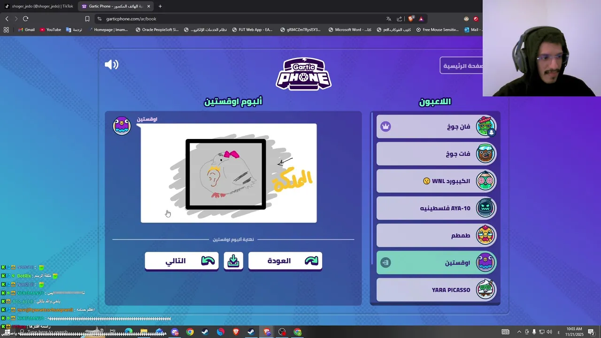The image size is (601, 338).
Task: Mute the game sound with the speaker icon
Action: tap(111, 65)
